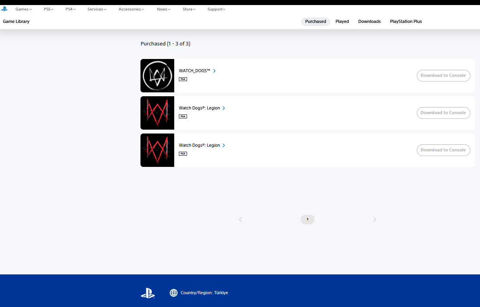This screenshot has width=480, height=307.
Task: Click the white PlayStation logo in footer
Action: coord(147,293)
